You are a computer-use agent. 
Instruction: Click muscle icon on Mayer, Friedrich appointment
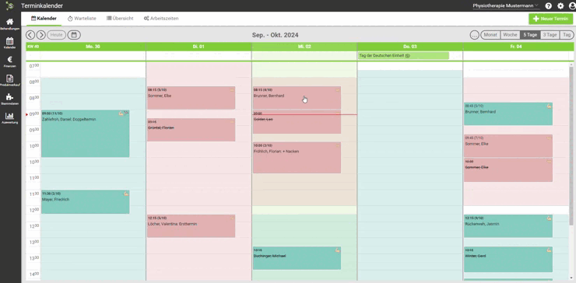point(126,194)
